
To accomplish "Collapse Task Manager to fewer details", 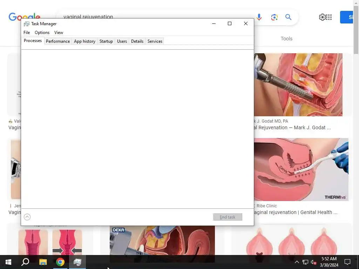I will coord(27,217).
